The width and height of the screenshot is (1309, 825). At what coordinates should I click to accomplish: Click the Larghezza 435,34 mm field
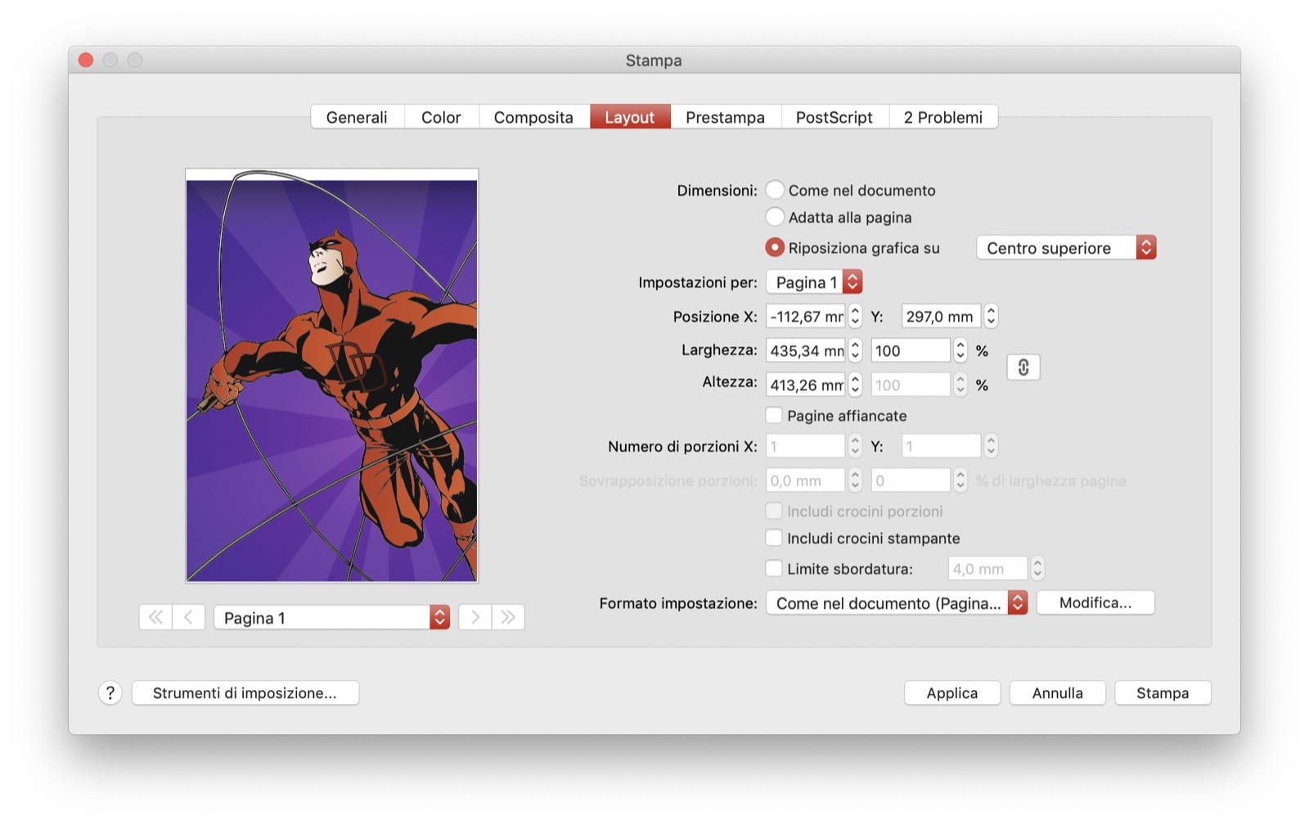[806, 350]
